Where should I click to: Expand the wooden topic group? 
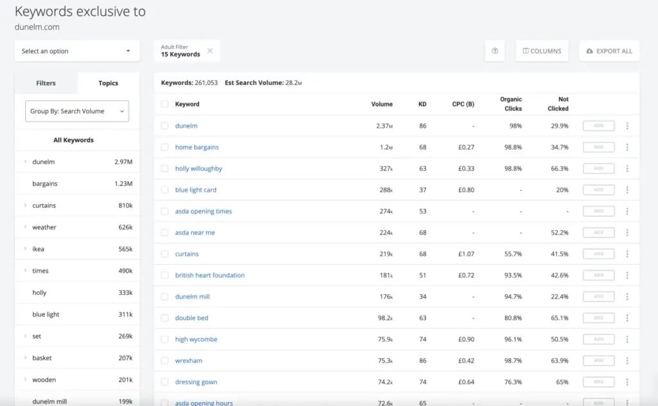[25, 380]
